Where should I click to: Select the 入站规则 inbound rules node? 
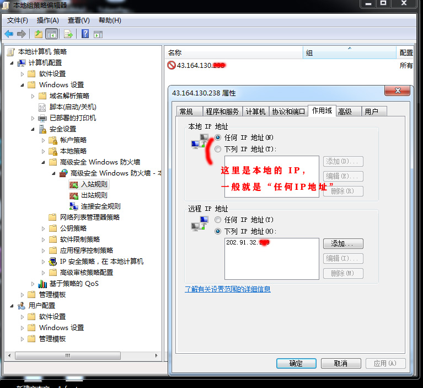[x=94, y=184]
